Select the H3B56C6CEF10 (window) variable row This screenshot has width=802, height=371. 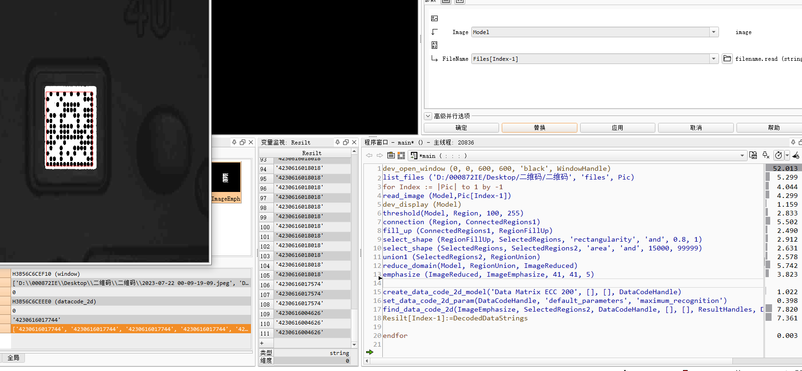131,273
